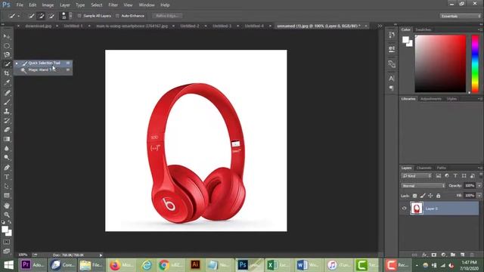Screen dimensions: 484x272
Task: Select the Healing Brush tool
Action: click(x=7, y=92)
